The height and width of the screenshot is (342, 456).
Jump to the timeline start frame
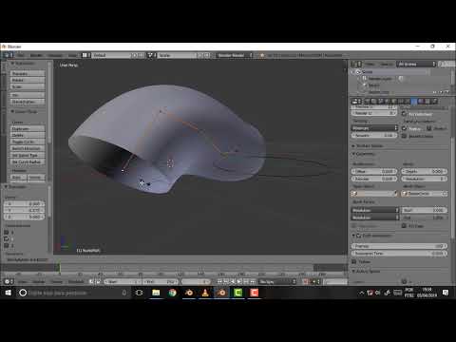click(219, 281)
